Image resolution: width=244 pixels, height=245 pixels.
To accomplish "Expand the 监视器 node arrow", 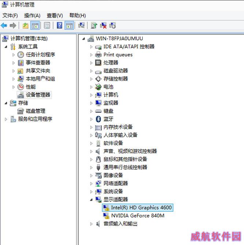I will coord(91,103).
